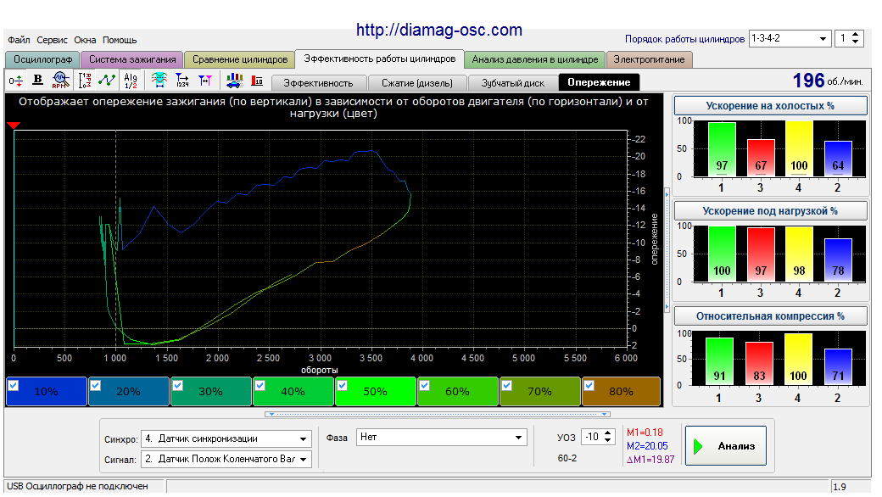Viewport: 882px width, 497px height.
Task: Open the Сжатие (дизель) sub-tab
Action: [x=416, y=82]
